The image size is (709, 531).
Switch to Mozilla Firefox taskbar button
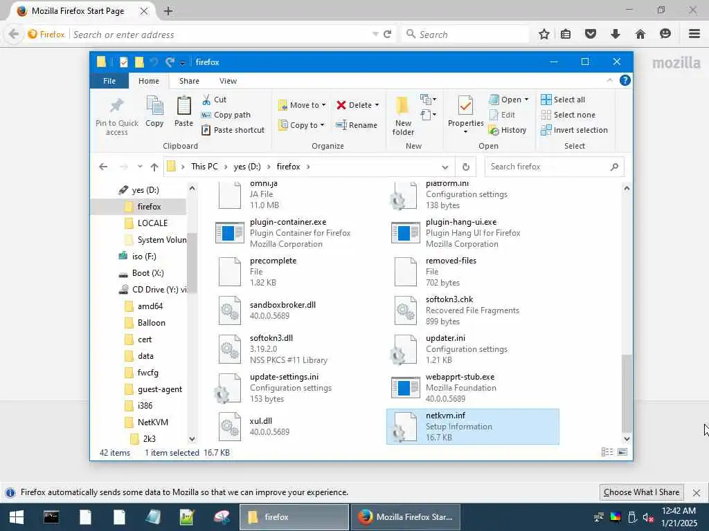click(406, 517)
